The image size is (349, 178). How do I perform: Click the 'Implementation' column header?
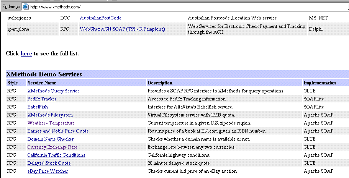click(320, 83)
